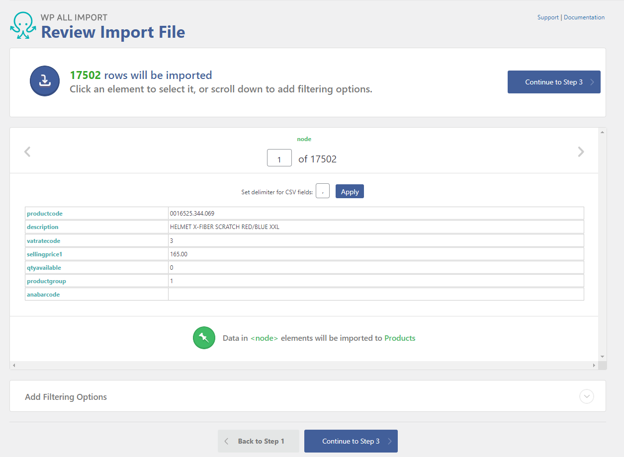Open the Documentation link
The height and width of the screenshot is (457, 624).
point(584,17)
